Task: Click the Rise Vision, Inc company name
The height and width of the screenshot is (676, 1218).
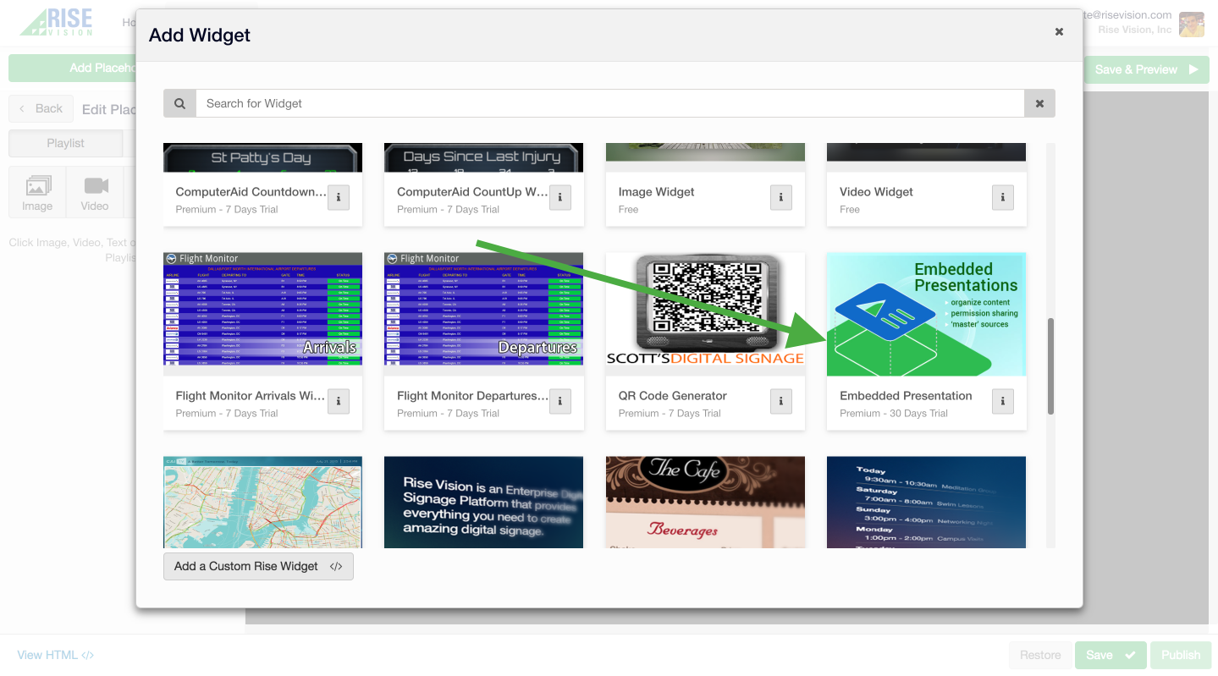Action: click(x=1135, y=30)
